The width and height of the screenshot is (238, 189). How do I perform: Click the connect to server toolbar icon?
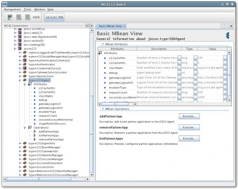[x=10, y=17]
